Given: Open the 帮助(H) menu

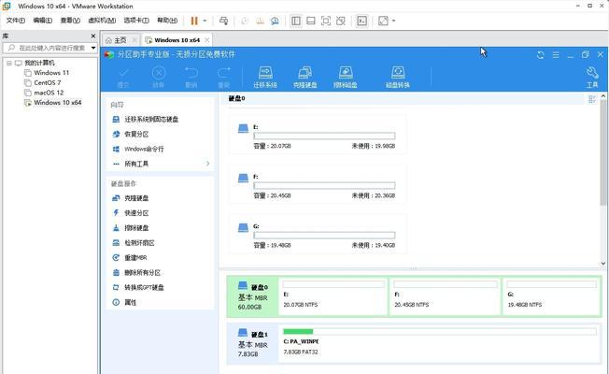Looking at the screenshot, I should pyautogui.click(x=167, y=21).
